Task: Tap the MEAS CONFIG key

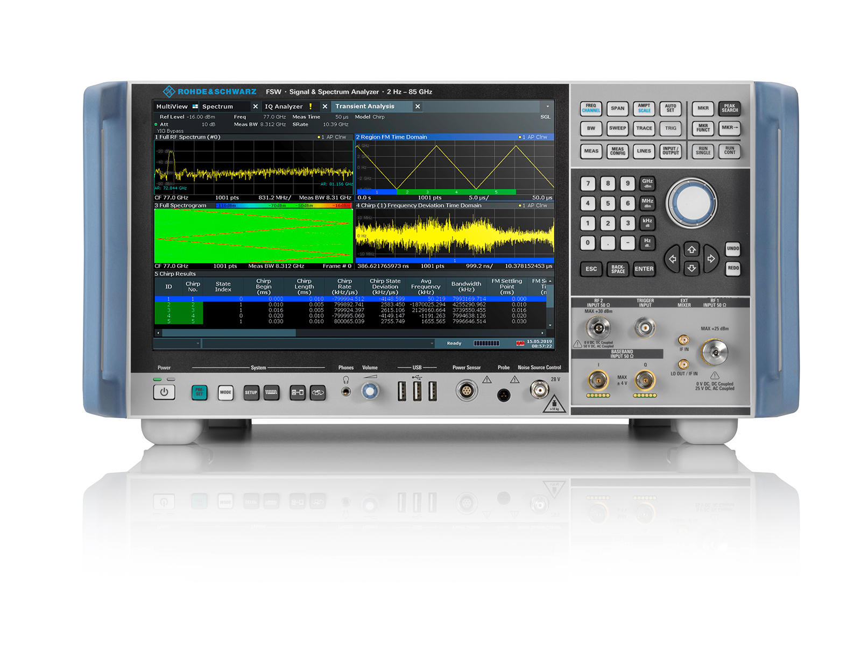Action: click(x=618, y=151)
